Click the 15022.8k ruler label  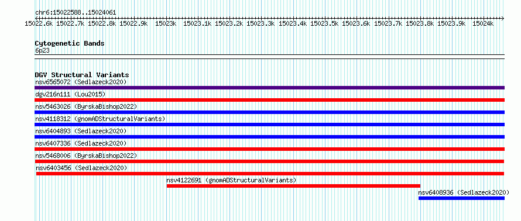(102, 24)
